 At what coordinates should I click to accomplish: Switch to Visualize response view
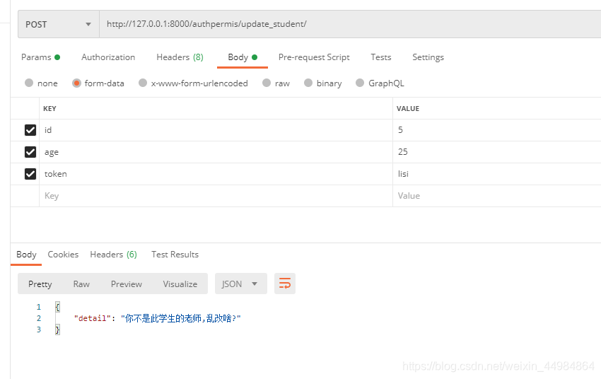pyautogui.click(x=180, y=284)
